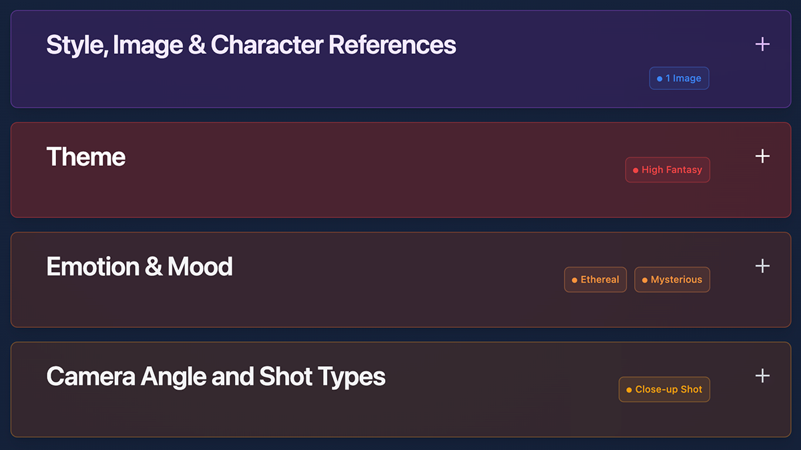Image resolution: width=801 pixels, height=450 pixels.
Task: Click the orange dot beside Ethereal
Action: pyautogui.click(x=574, y=280)
